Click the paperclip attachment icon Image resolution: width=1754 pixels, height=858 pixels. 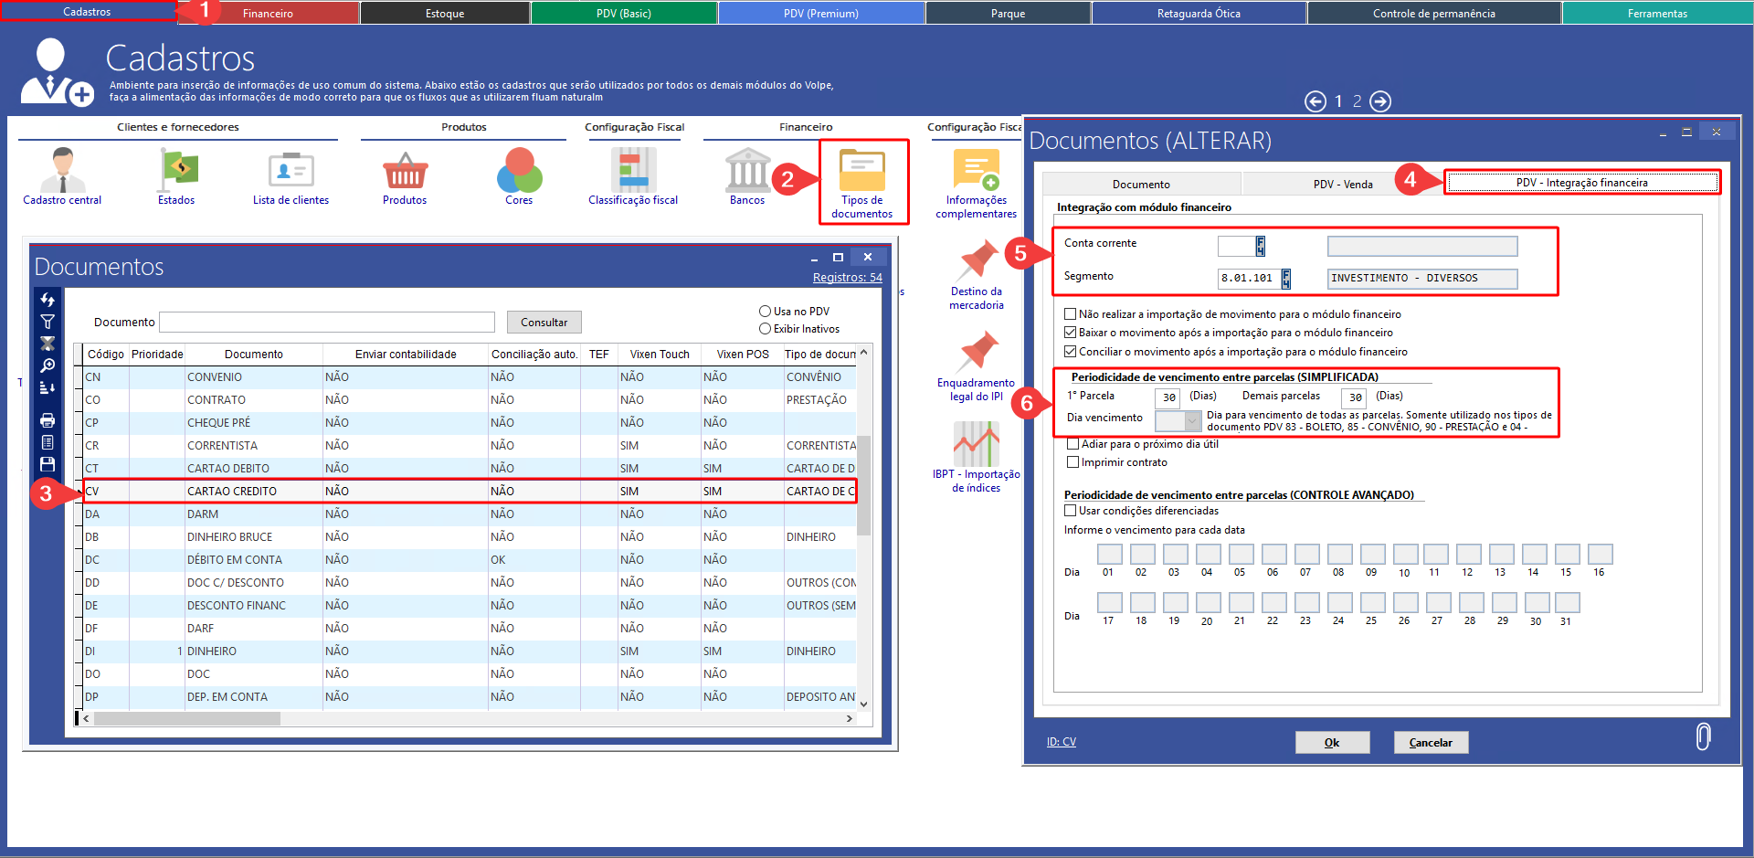point(1703,736)
